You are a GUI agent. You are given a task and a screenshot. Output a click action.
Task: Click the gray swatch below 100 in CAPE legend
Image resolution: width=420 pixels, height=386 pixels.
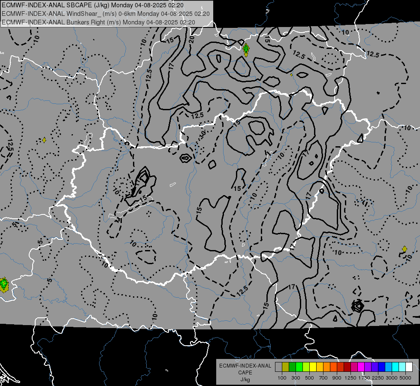(278, 367)
